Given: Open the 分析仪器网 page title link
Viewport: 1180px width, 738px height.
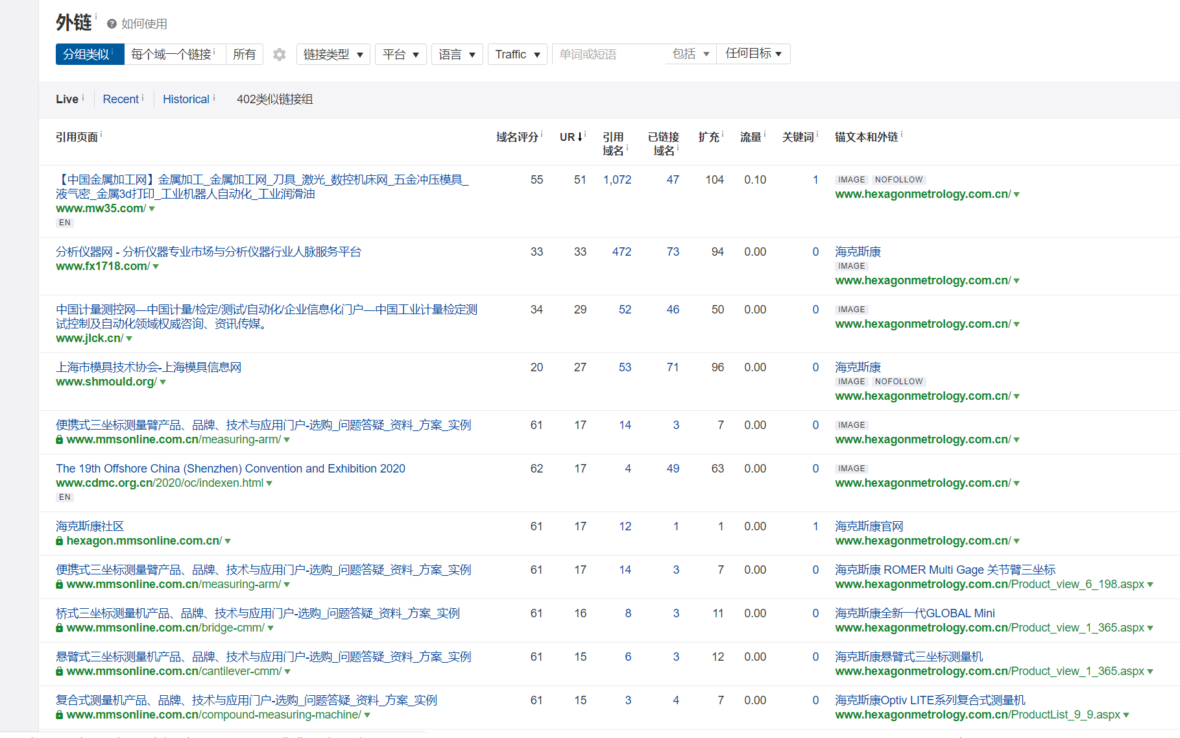Looking at the screenshot, I should pyautogui.click(x=208, y=252).
